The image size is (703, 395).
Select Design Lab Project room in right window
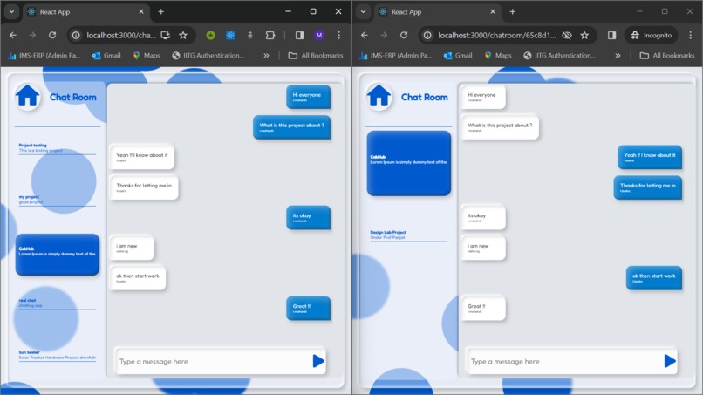pyautogui.click(x=409, y=235)
